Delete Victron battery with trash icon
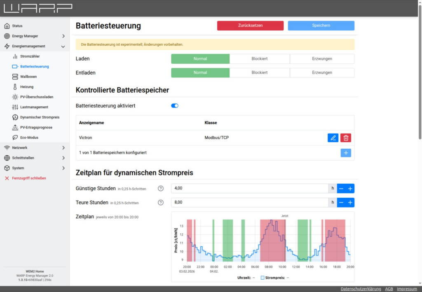 coord(346,138)
